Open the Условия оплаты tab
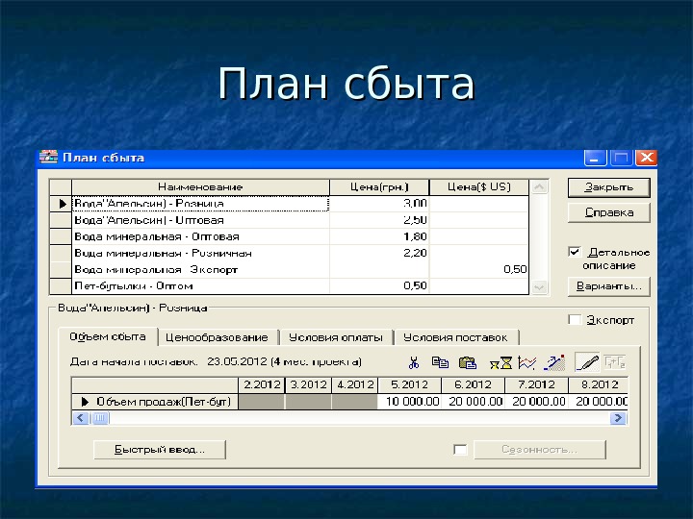Image resolution: width=693 pixels, height=519 pixels. point(336,337)
